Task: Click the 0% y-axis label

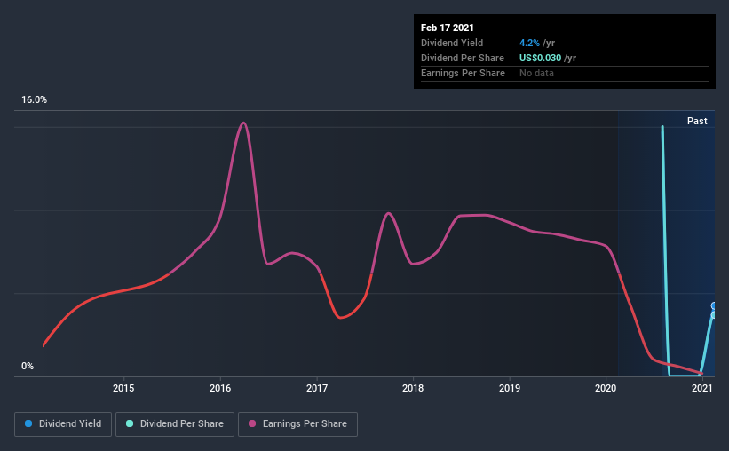Action: (x=28, y=366)
